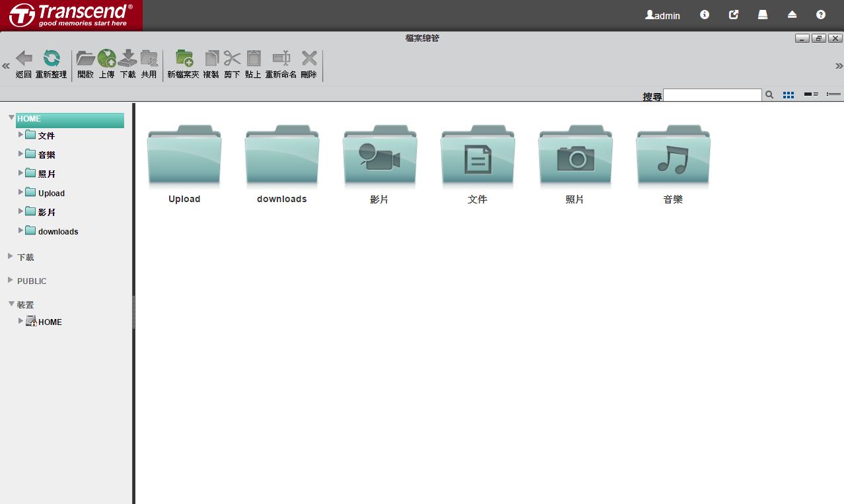844x504 pixels.
Task: Select HOME root in sidebar tree
Action: (70, 120)
